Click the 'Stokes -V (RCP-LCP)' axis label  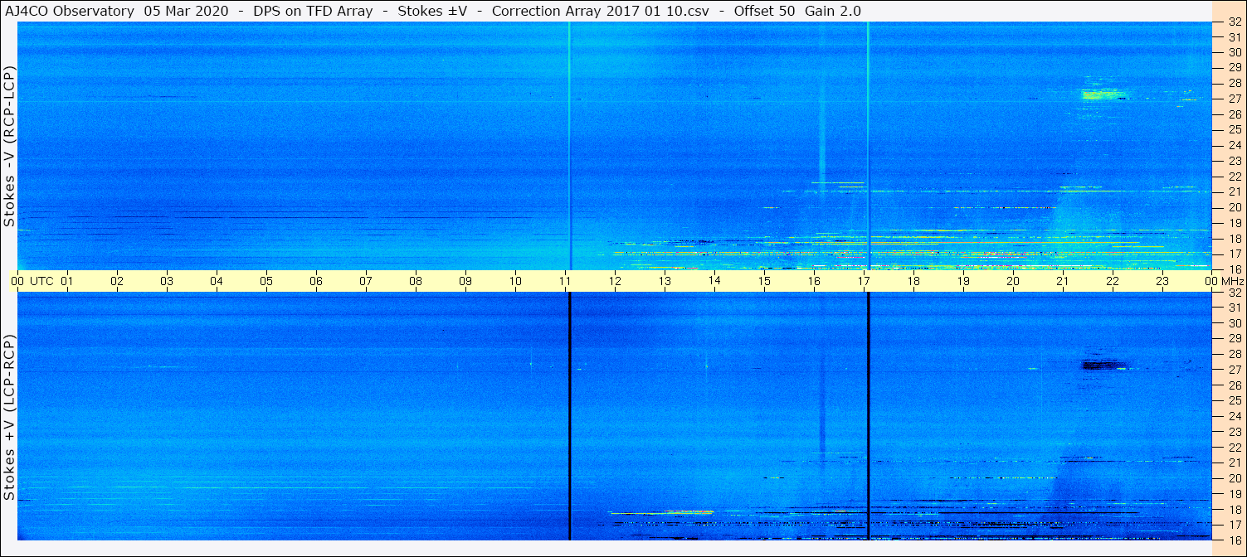(10, 146)
